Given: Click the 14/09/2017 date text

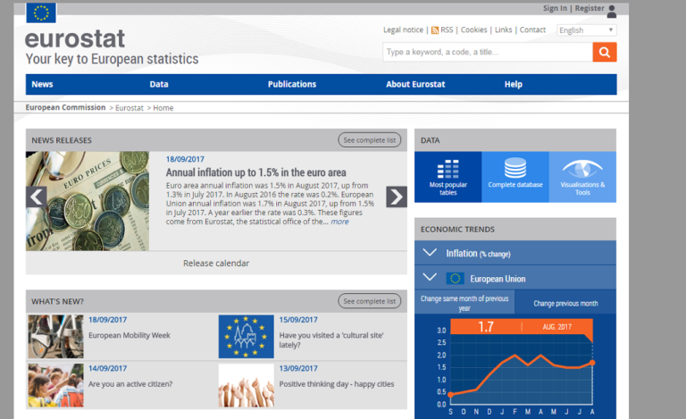Looking at the screenshot, I should pos(107,369).
